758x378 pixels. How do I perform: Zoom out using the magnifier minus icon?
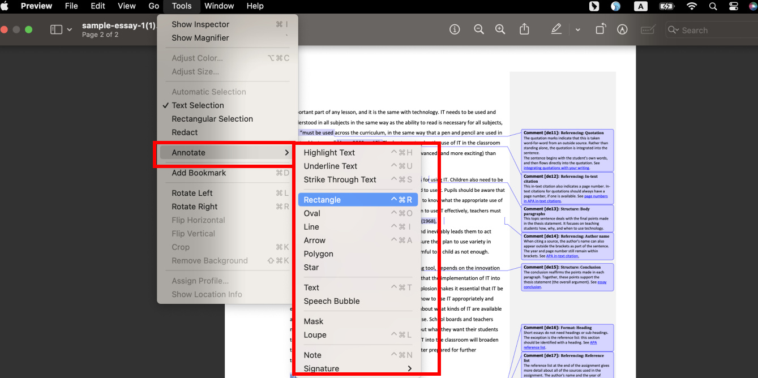click(479, 29)
